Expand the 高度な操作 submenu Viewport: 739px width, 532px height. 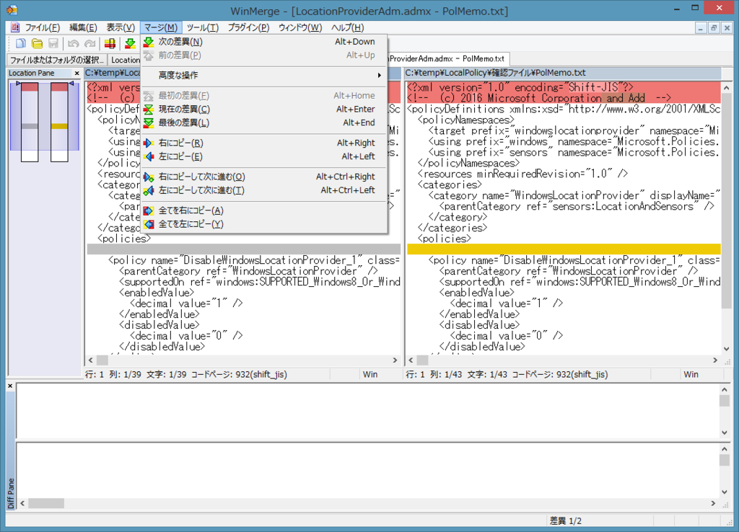pos(264,75)
